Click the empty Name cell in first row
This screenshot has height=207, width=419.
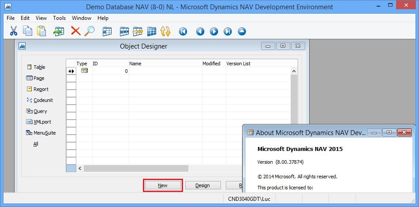point(165,71)
